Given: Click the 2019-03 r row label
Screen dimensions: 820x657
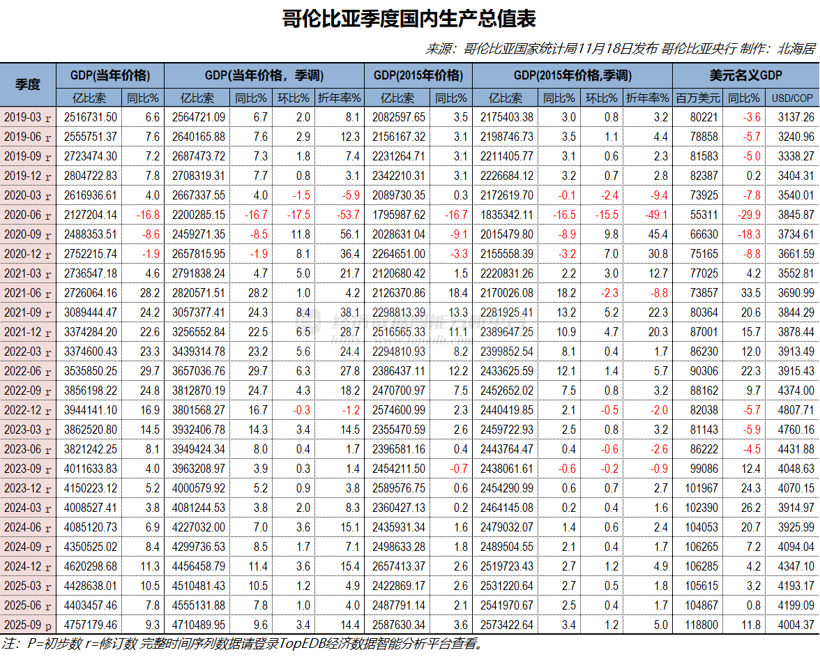Looking at the screenshot, I should tap(27, 117).
